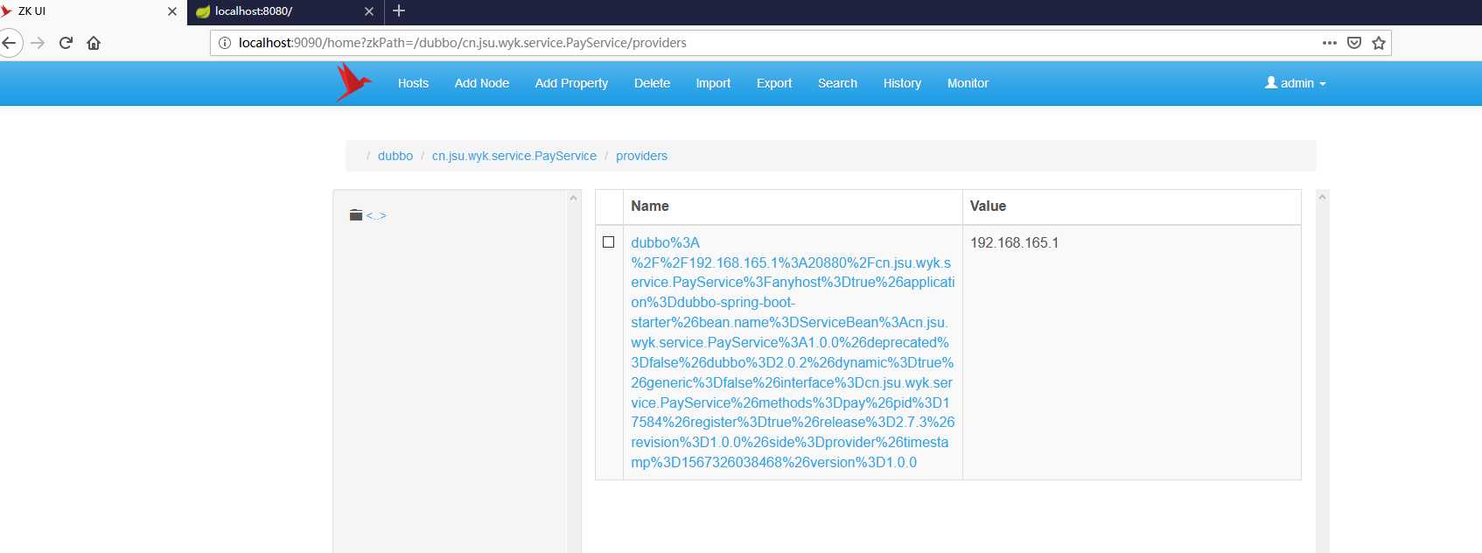Go to cn.jsu.wyk.service.PayService breadcrumb

[x=514, y=156]
